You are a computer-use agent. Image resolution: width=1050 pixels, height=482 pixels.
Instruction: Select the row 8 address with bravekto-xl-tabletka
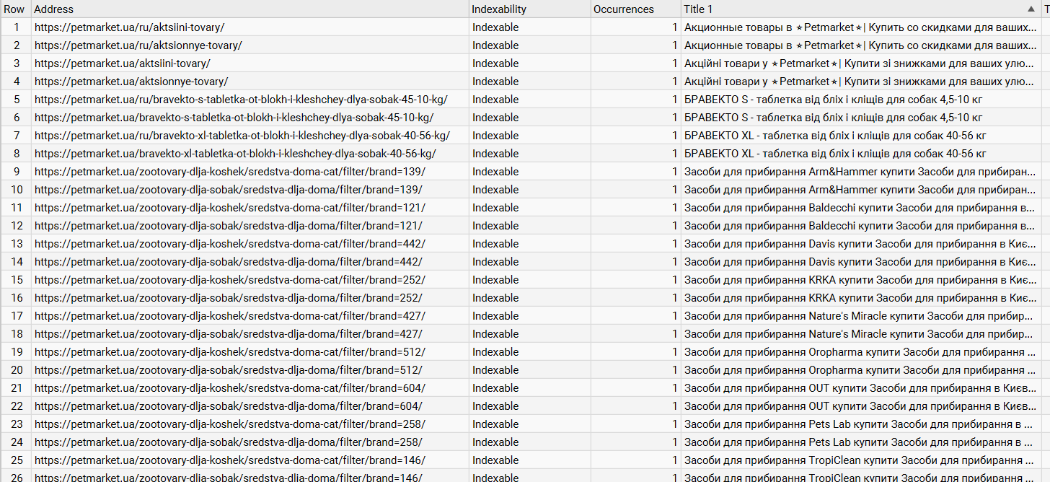click(235, 154)
